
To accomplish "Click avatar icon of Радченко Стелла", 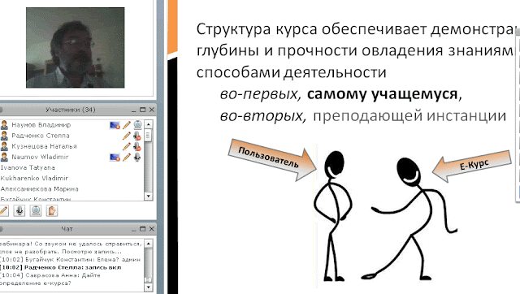I will pyautogui.click(x=4, y=136).
